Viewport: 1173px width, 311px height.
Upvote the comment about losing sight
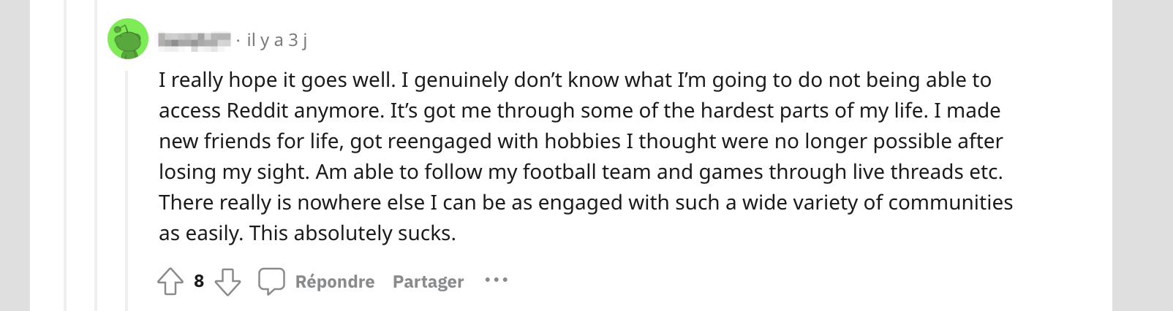coord(170,281)
